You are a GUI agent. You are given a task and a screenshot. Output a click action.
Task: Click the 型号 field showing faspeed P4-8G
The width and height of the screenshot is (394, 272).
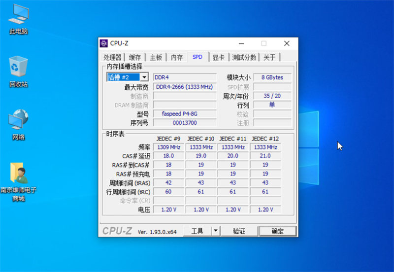tap(185, 114)
